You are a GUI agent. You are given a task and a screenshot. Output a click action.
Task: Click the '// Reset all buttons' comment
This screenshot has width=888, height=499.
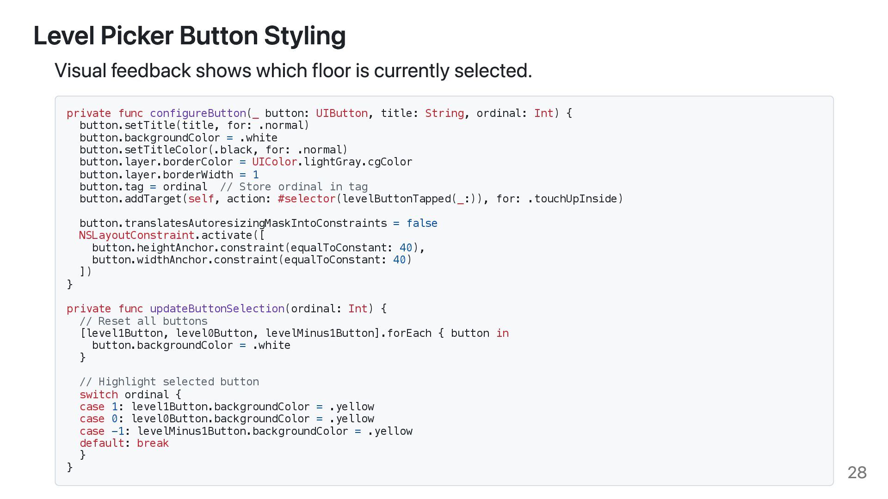143,321
